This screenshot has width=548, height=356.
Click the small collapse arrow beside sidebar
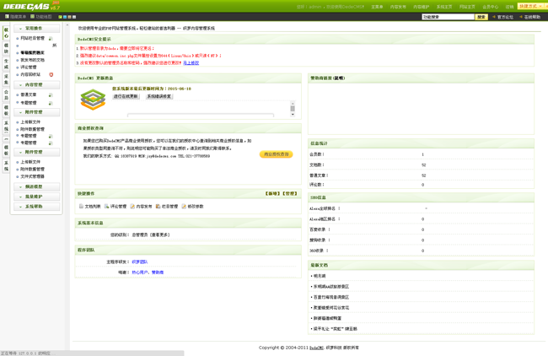coord(67,25)
